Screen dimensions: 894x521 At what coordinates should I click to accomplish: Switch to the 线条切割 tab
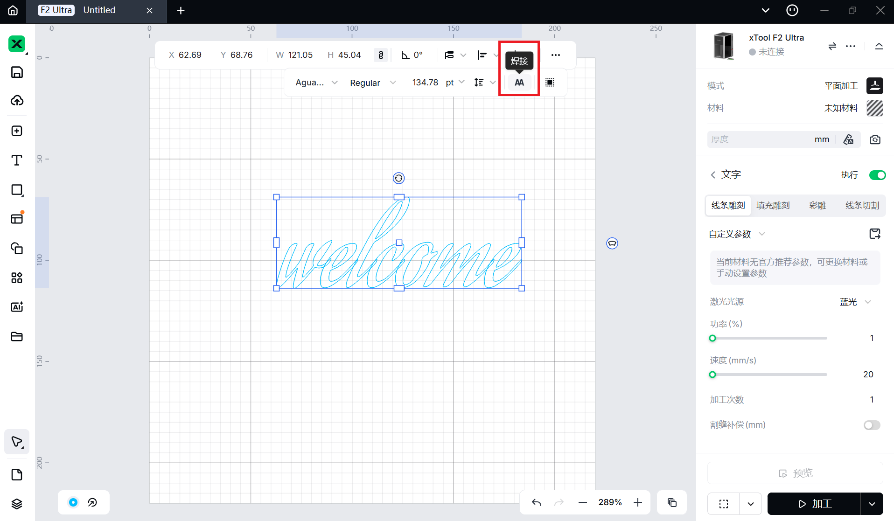[x=862, y=206]
